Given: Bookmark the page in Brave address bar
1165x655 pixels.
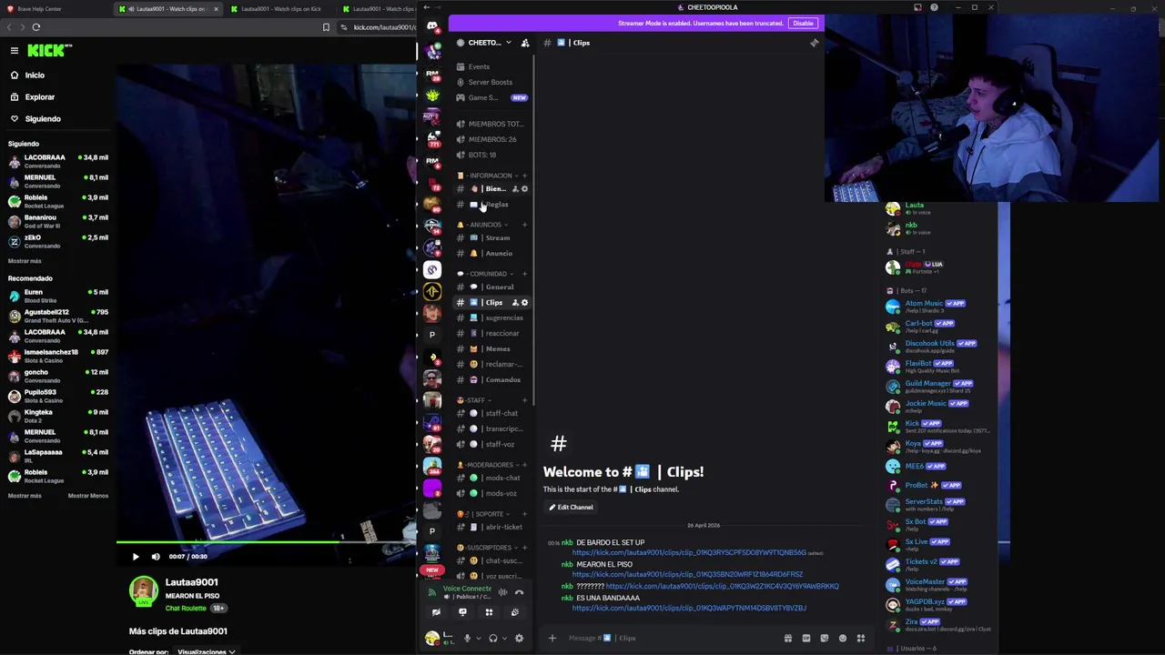Looking at the screenshot, I should (326, 27).
